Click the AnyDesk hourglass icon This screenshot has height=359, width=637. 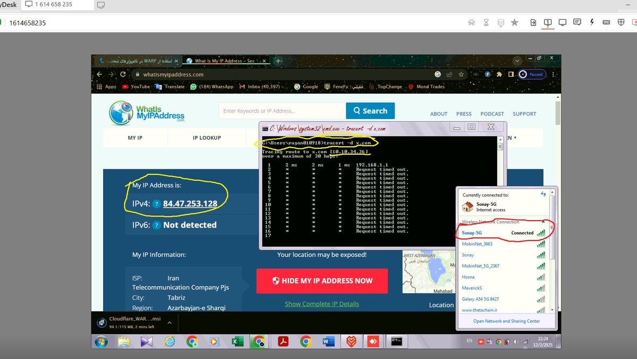[486, 23]
